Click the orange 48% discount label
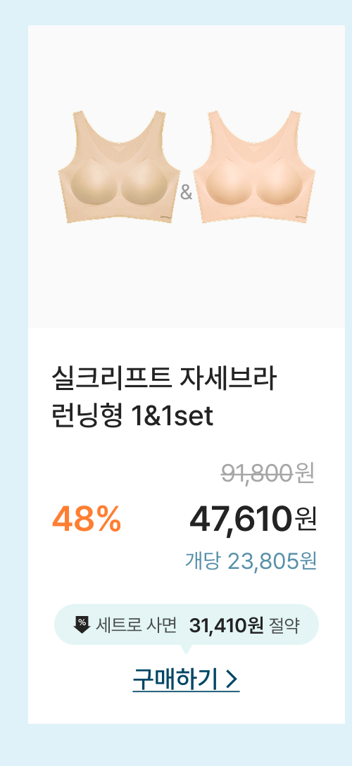 click(87, 520)
